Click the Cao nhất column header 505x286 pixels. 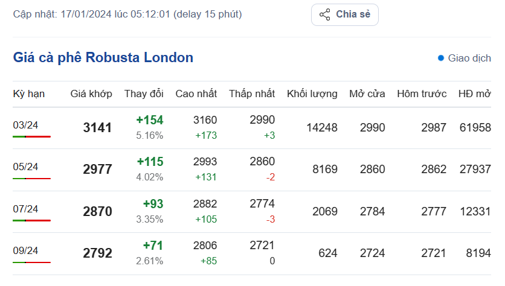pyautogui.click(x=196, y=94)
